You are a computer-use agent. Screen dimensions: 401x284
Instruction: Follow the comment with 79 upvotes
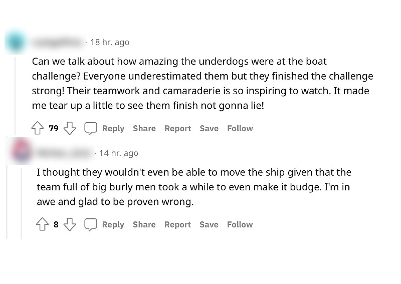pos(240,129)
